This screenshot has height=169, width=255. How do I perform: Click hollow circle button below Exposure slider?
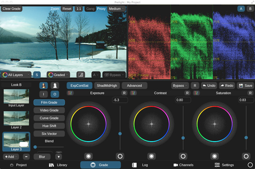click(x=120, y=156)
